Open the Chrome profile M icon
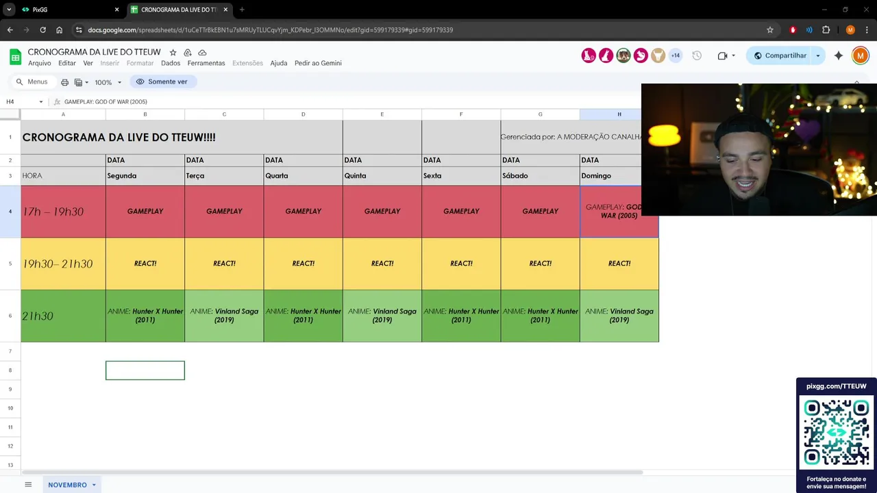The image size is (877, 493). click(x=850, y=30)
